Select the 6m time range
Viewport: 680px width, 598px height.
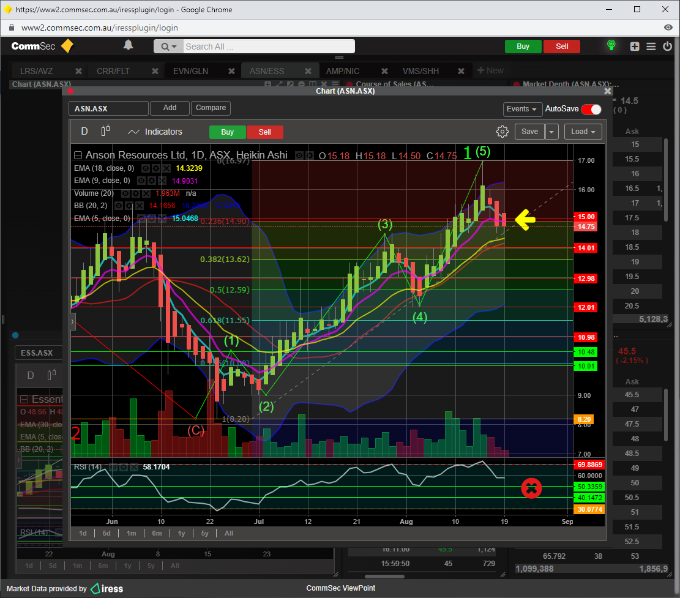coord(157,533)
